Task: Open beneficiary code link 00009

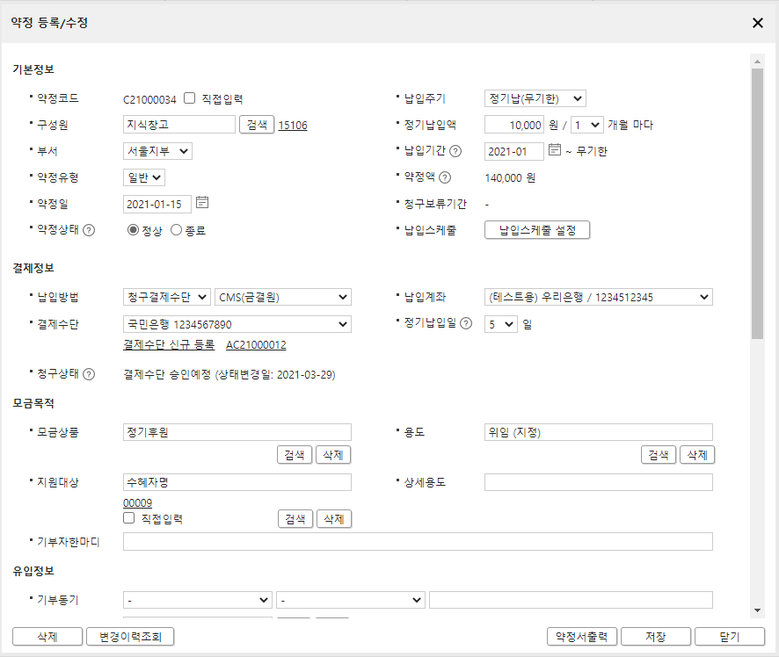Action: coord(138,503)
